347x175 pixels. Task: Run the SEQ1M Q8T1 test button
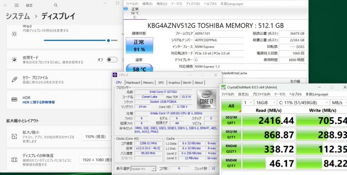(231, 120)
